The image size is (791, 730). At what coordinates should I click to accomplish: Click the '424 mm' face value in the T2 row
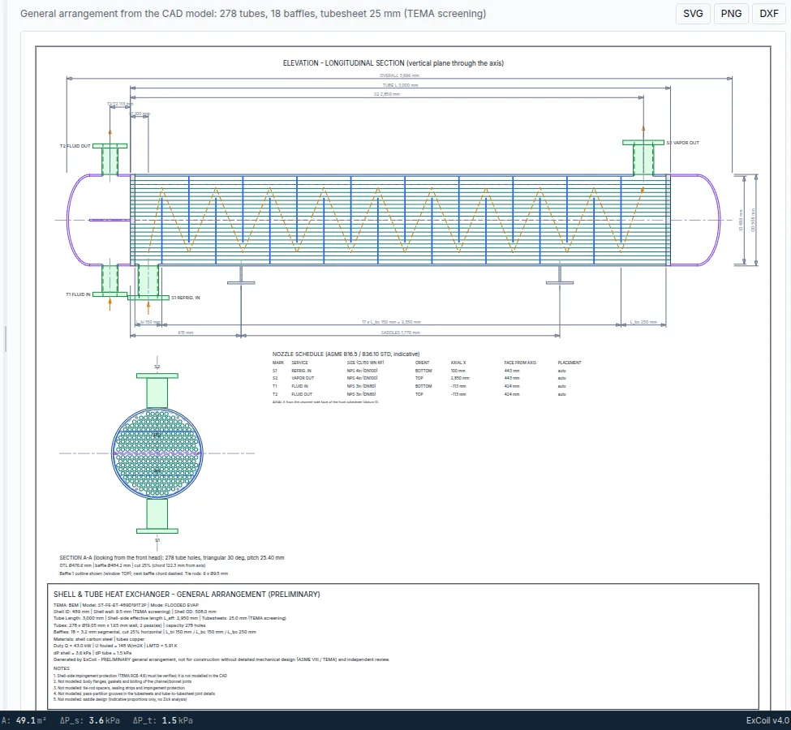512,394
